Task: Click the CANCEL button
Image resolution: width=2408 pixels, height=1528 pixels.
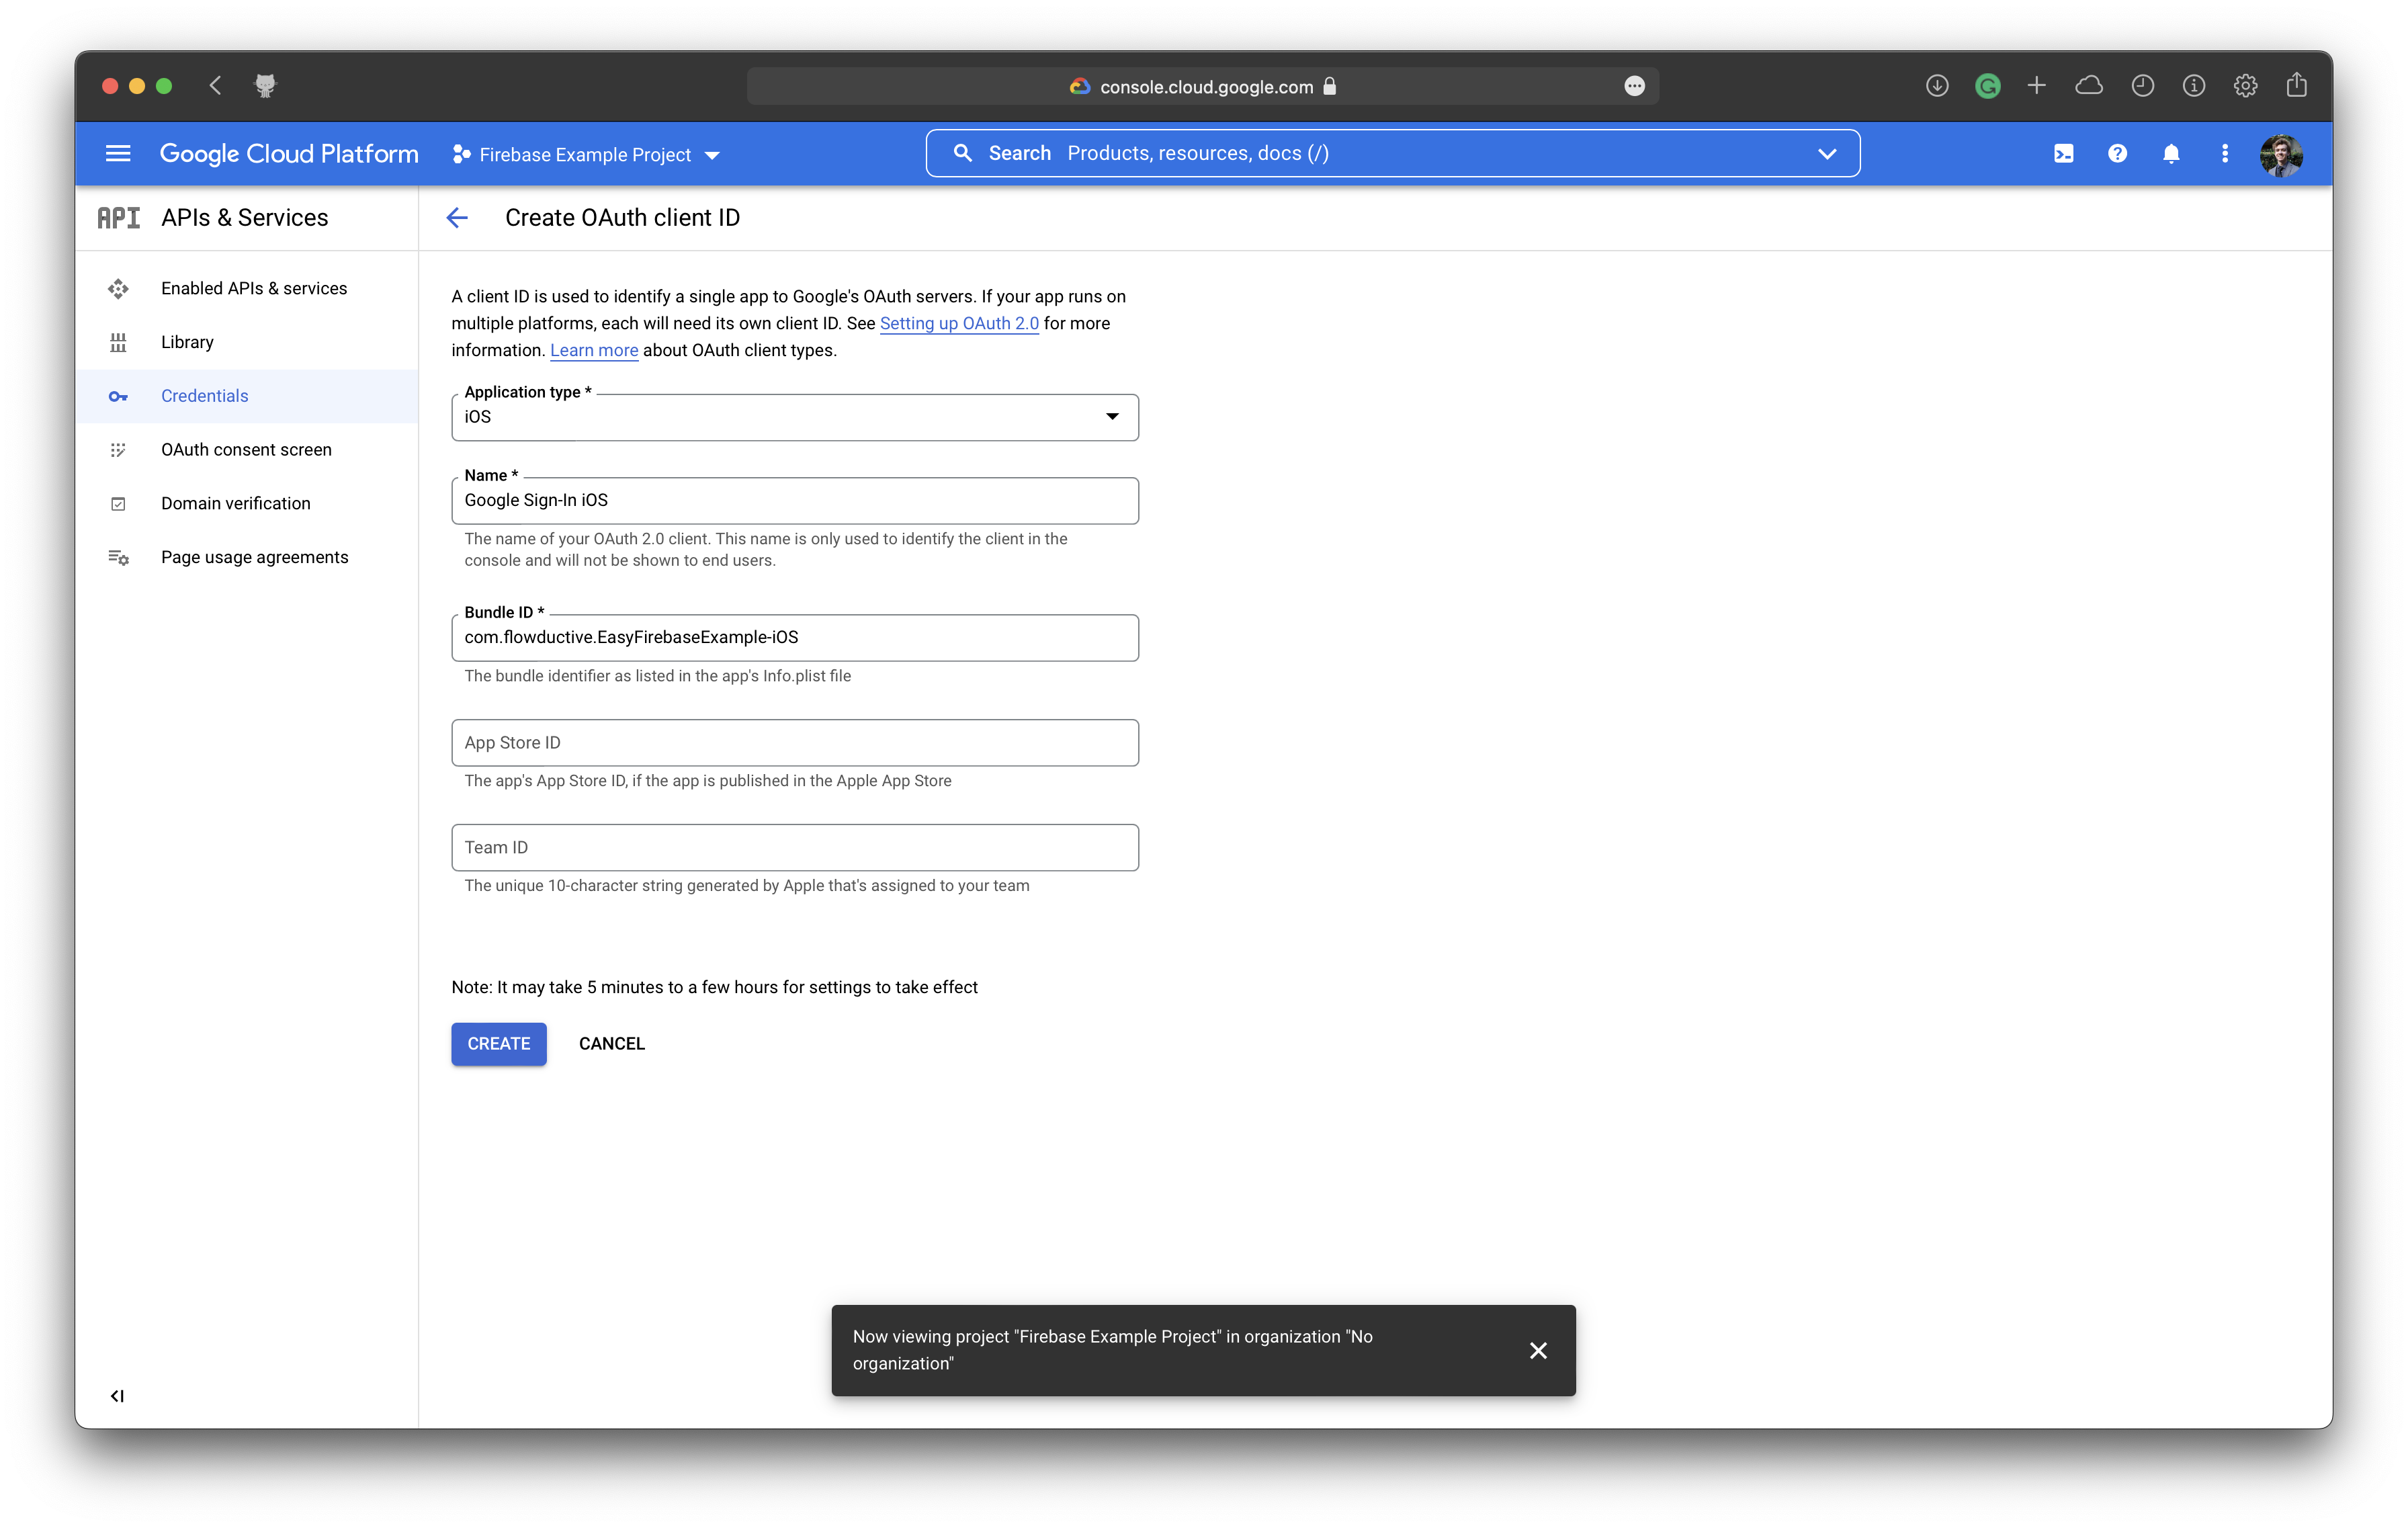Action: (612, 1044)
